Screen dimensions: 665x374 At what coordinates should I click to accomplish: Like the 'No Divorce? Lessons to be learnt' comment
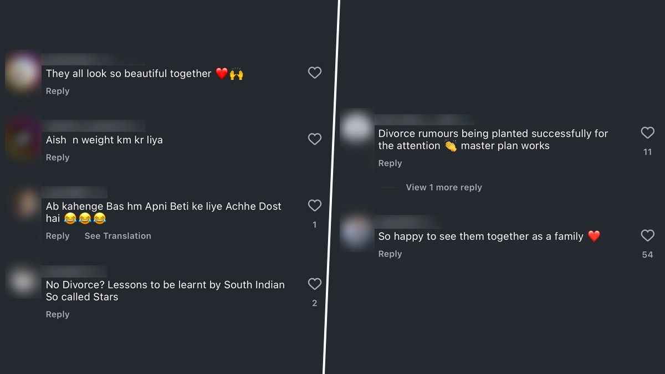coord(315,284)
